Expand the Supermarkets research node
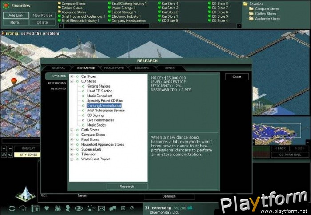Image resolution: width=311 pixels, height=215 pixels. pos(72,149)
